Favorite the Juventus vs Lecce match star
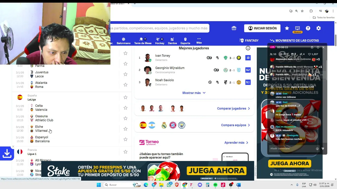Viewport: 337px width, 189px height. pyautogui.click(x=126, y=74)
